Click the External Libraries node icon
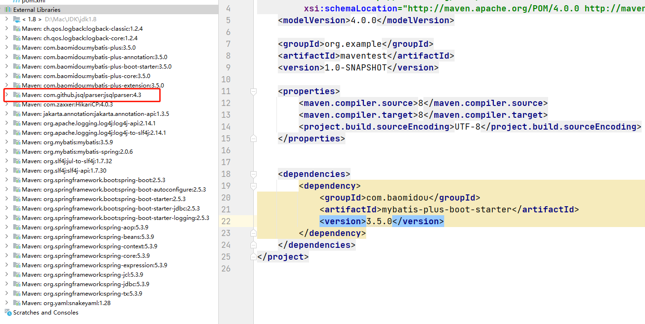 click(x=8, y=9)
